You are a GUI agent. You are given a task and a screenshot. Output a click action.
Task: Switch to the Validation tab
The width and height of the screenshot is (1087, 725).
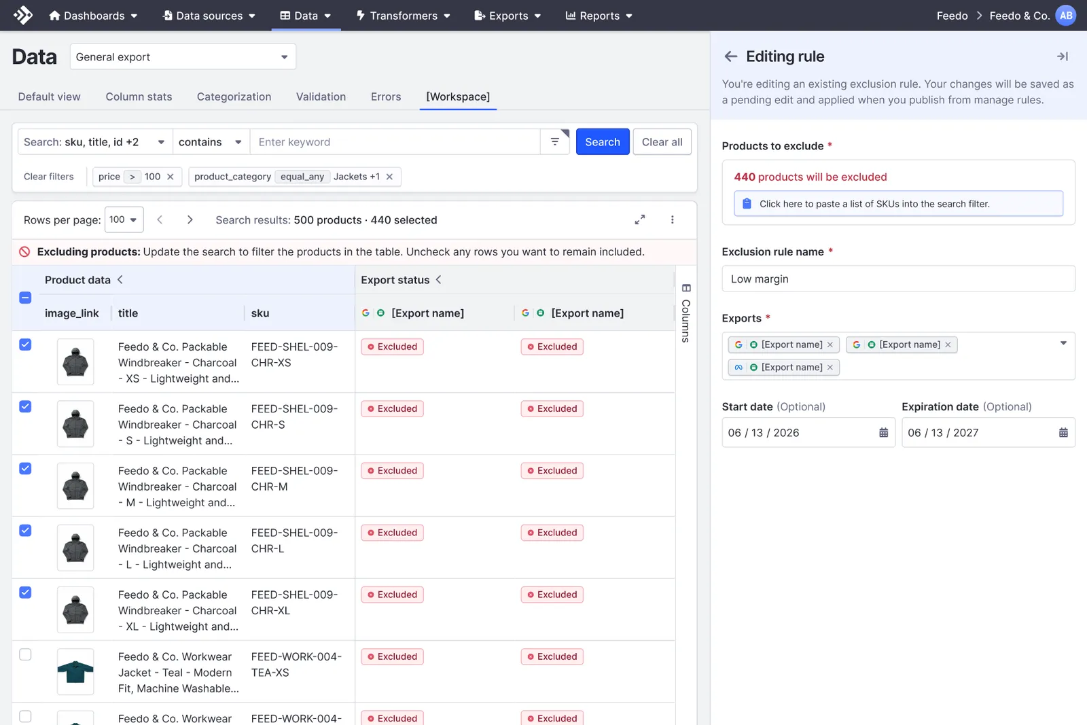[321, 96]
